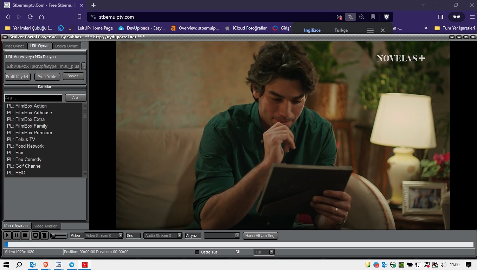Enable the Üstte Tut checkbox
477x270 pixels.
[197, 252]
